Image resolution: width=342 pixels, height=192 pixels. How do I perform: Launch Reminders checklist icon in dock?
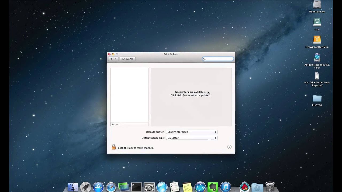click(x=174, y=187)
